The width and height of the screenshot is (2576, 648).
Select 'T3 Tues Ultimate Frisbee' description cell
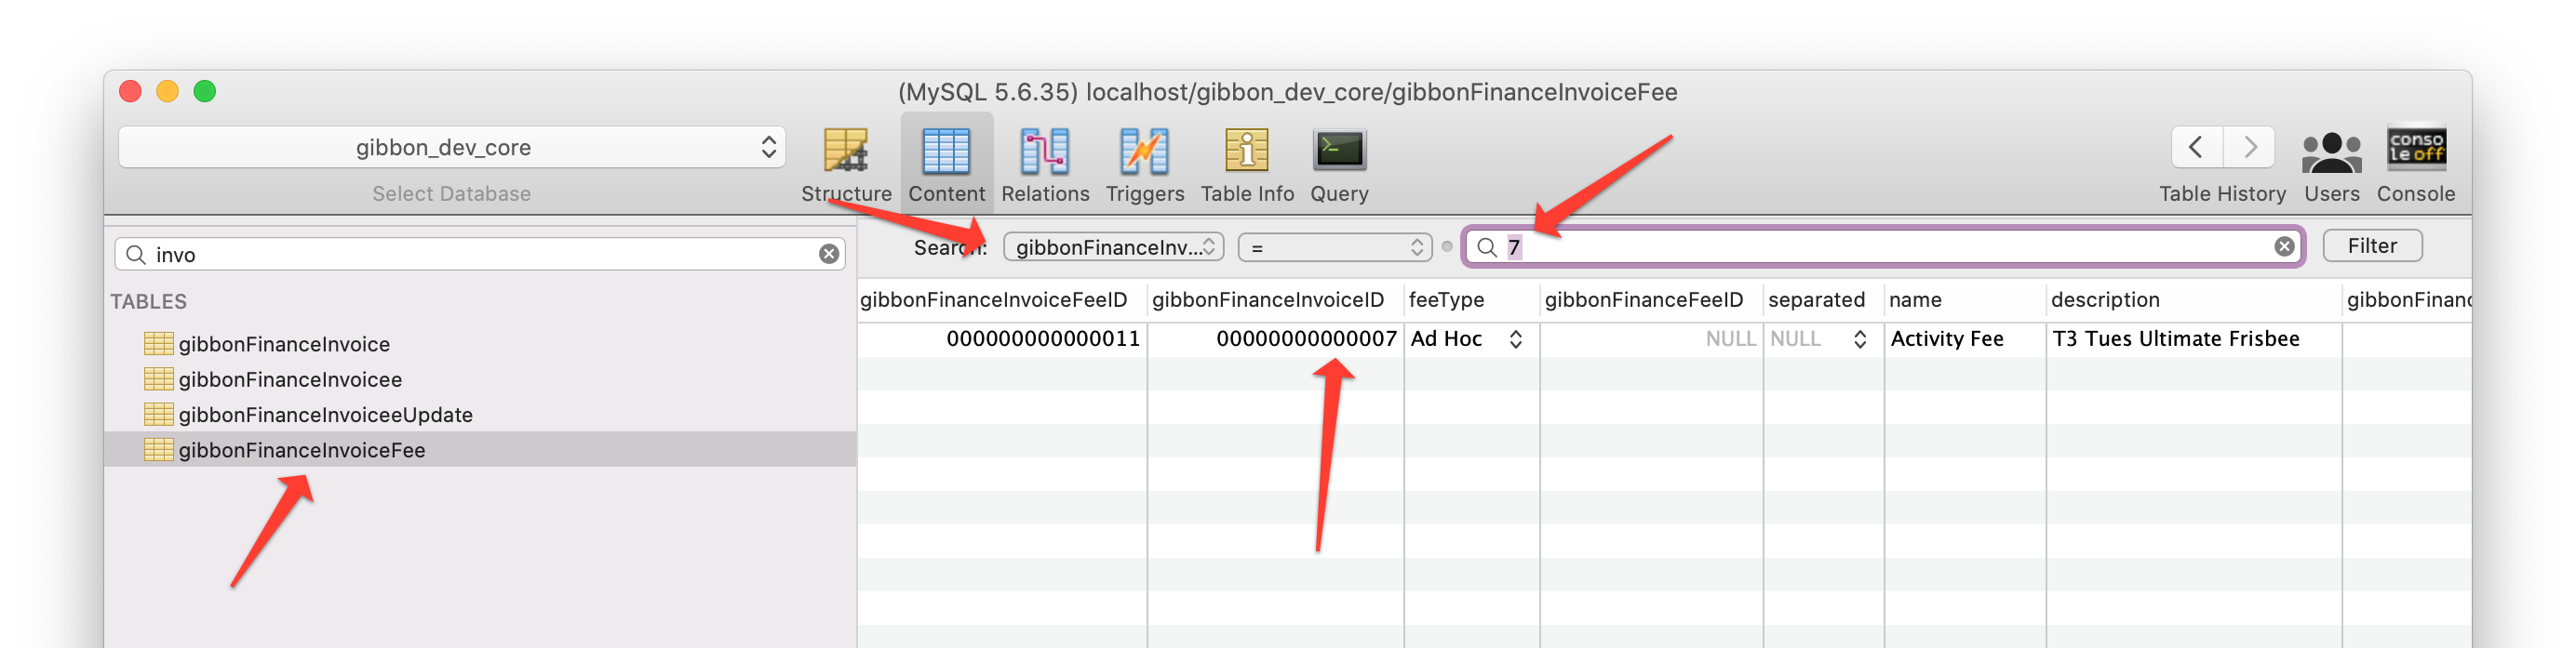click(x=2193, y=339)
